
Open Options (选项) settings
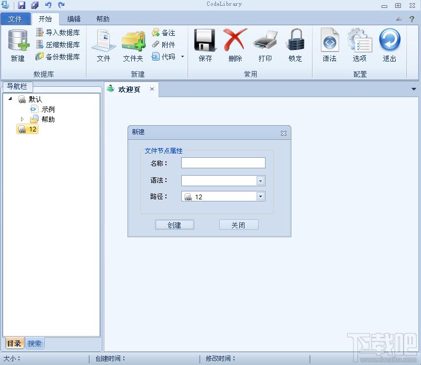(359, 46)
